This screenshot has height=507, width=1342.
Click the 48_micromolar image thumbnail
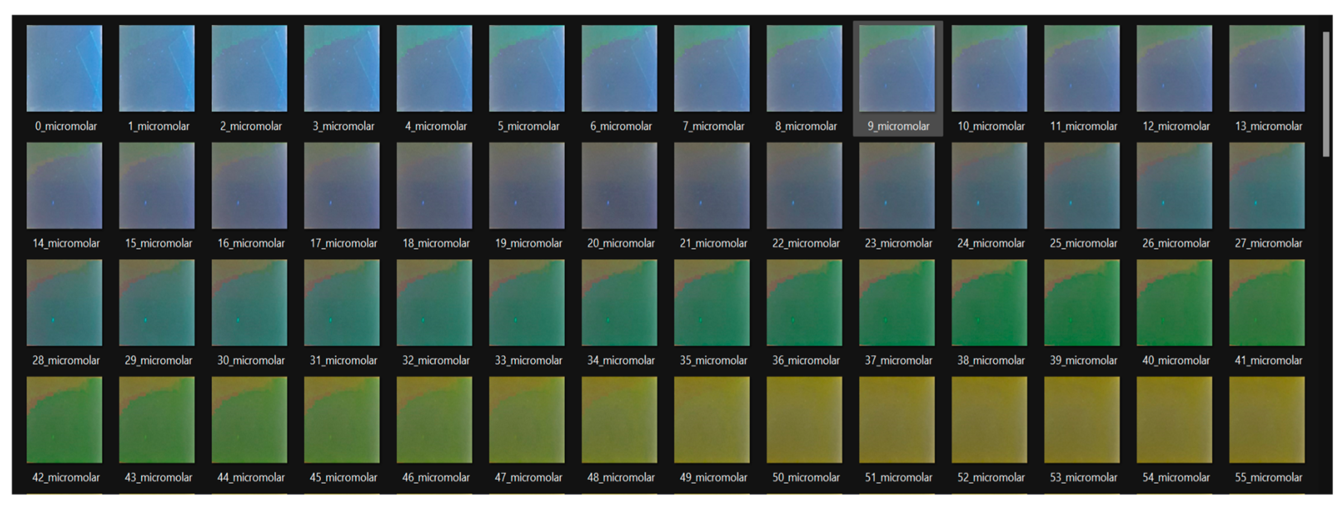pos(619,419)
